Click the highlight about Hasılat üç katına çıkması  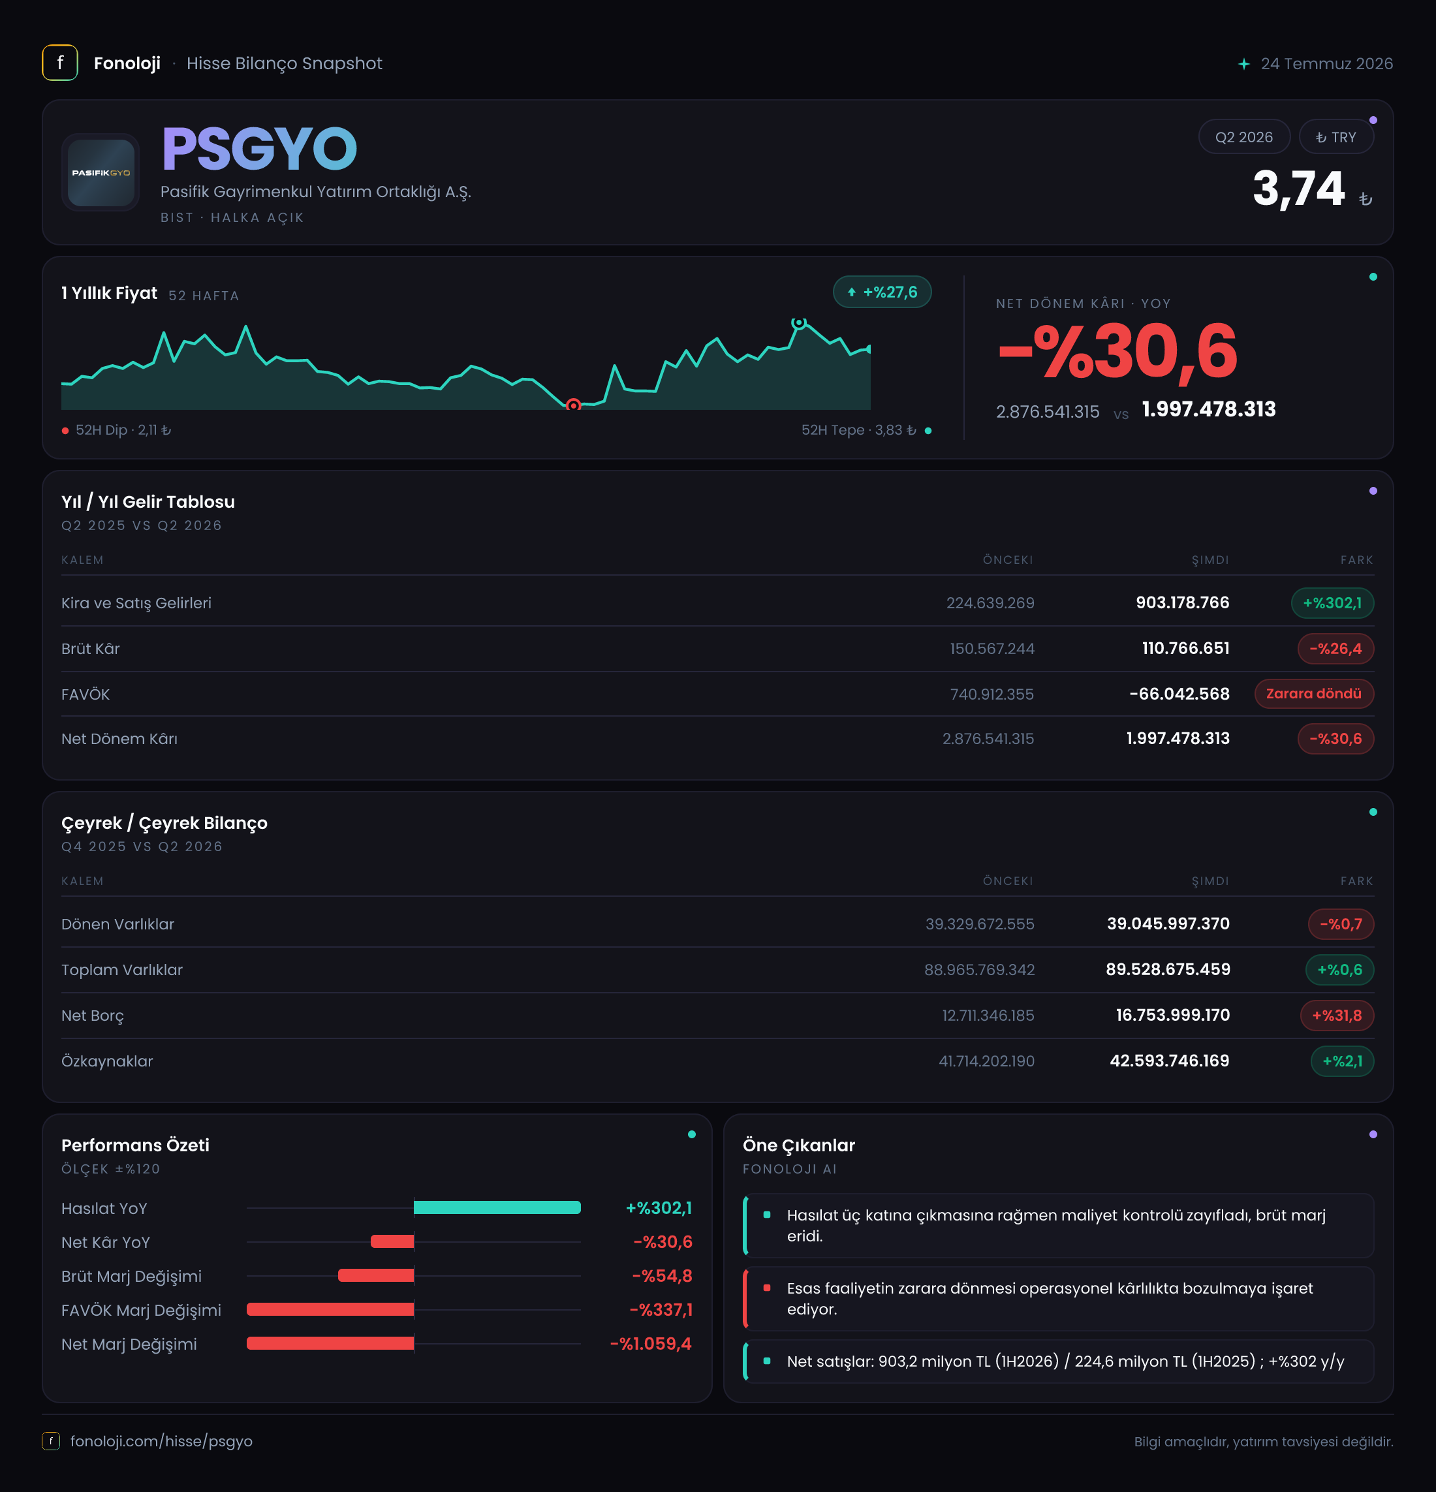pos(1059,1226)
